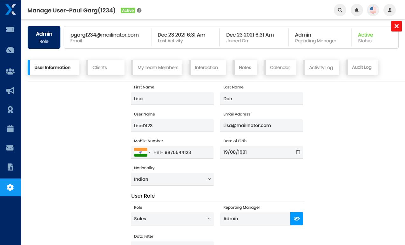Switch to the Audit Log tab

click(362, 67)
